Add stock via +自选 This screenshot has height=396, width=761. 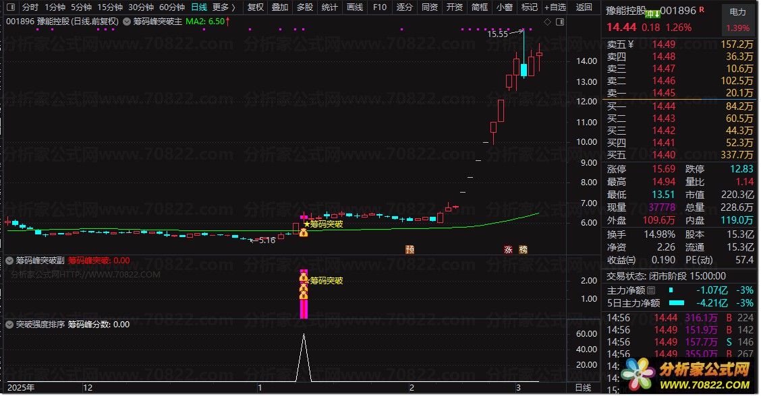click(x=555, y=7)
